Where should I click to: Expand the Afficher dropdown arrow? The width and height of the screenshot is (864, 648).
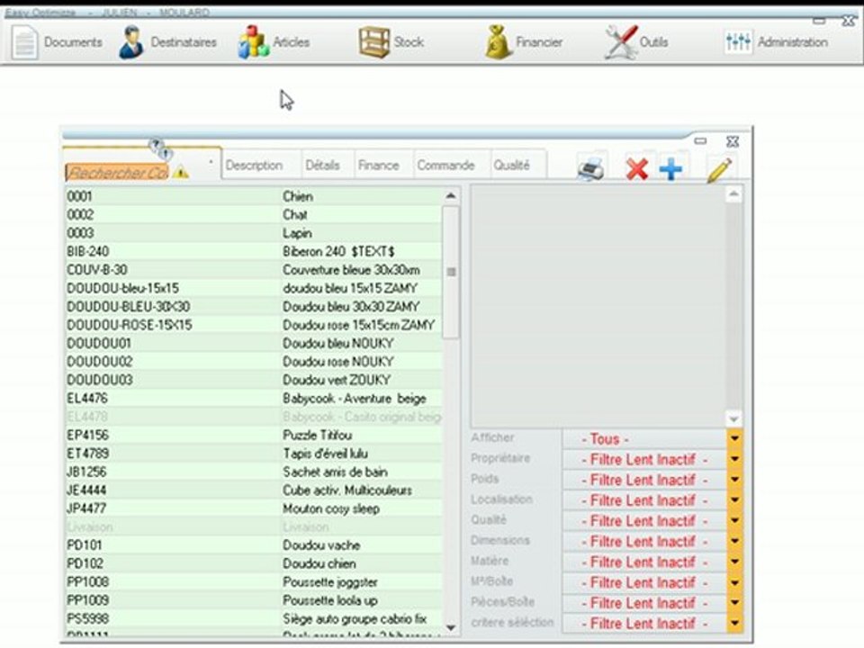(734, 438)
